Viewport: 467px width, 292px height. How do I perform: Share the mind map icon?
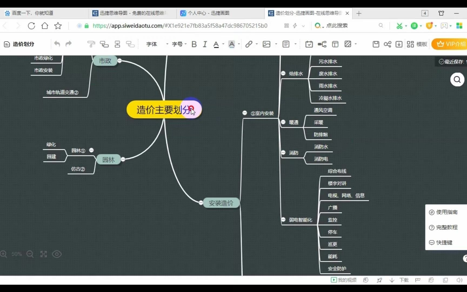(387, 44)
